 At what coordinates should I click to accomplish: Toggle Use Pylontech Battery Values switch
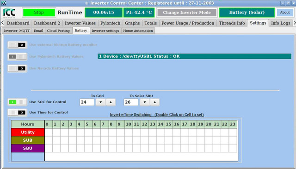(x=17, y=56)
